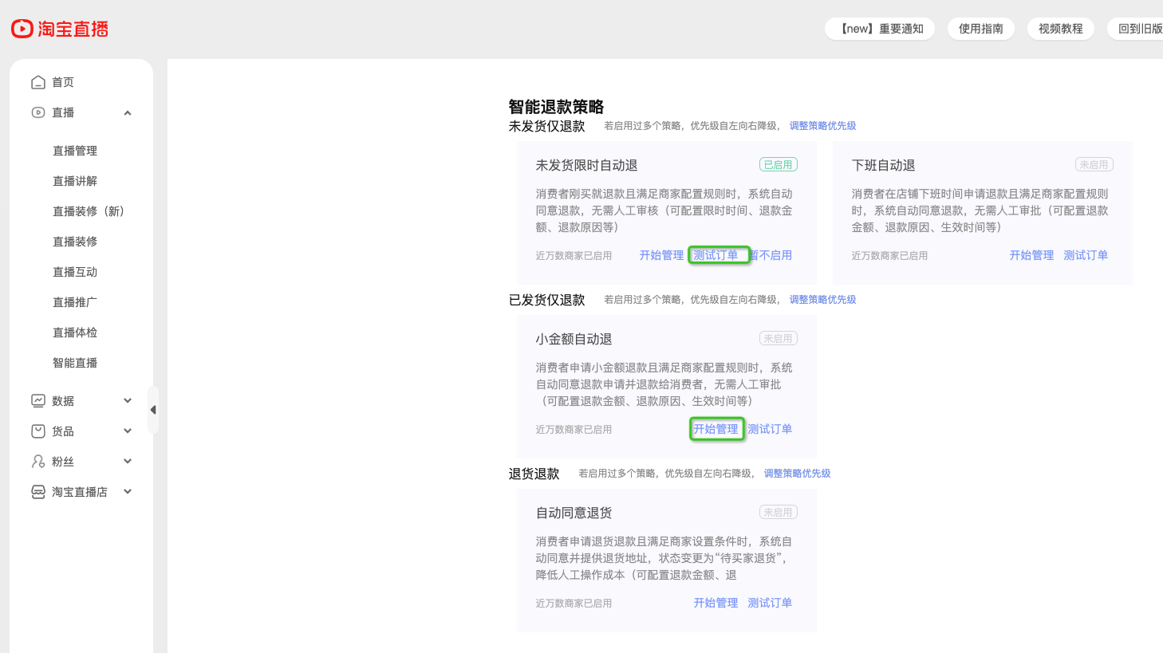Open the 【new】重要通知 button

coord(880,29)
